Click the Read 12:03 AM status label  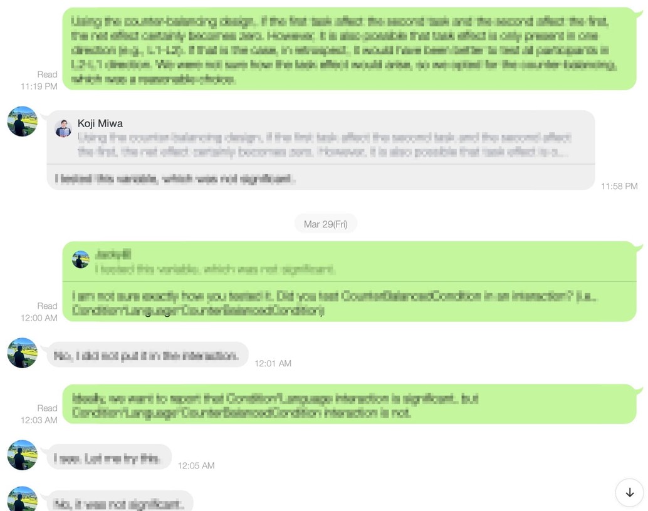(39, 414)
